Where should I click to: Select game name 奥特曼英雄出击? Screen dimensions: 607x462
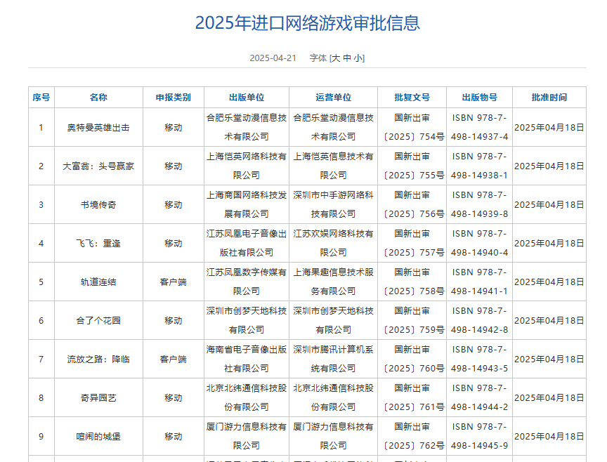98,128
